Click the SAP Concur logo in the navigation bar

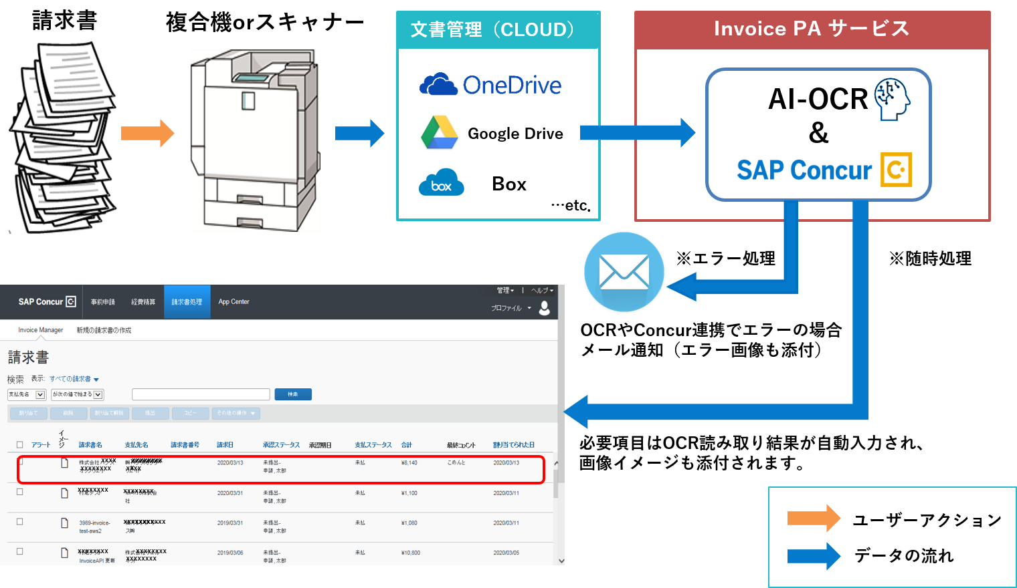tap(47, 302)
